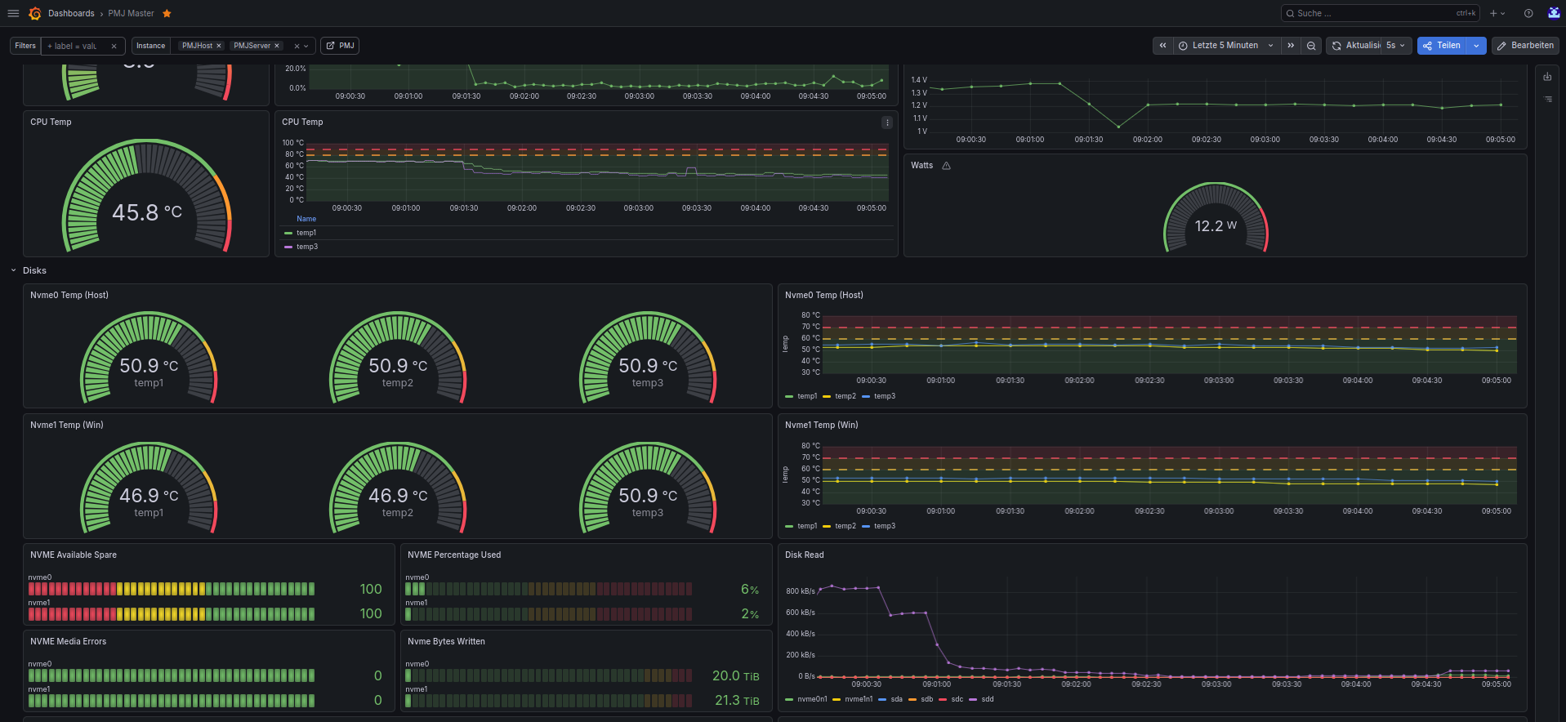The height and width of the screenshot is (722, 1566).
Task: Click the Teilen share button
Action: [1442, 46]
